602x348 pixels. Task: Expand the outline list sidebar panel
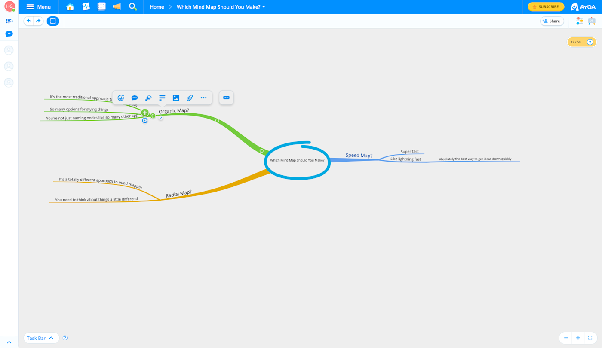(x=9, y=21)
